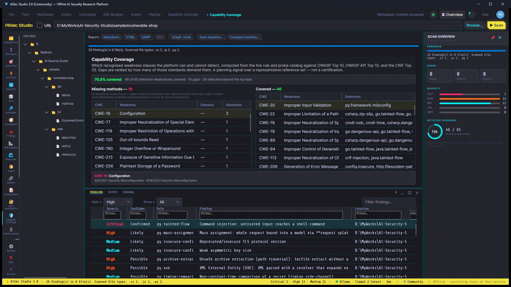511x287 pixels.
Task: Open the Assets sidebar icon
Action: (x=11, y=168)
